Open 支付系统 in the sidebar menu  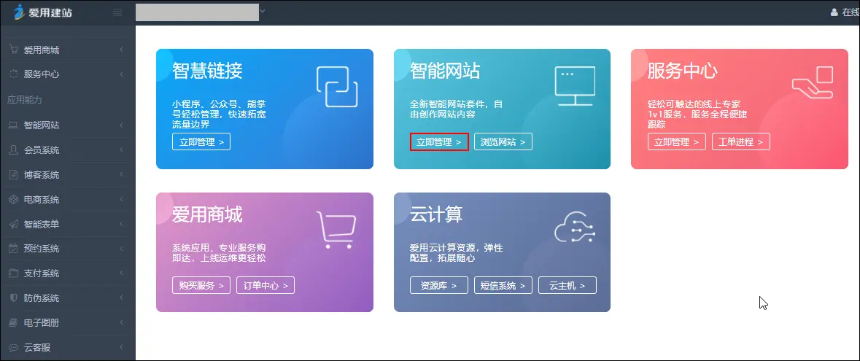click(42, 273)
